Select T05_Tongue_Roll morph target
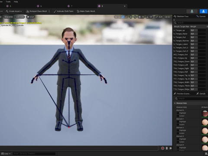Image resolution: width=208 pixels, height=156 pixels. [x=181, y=72]
